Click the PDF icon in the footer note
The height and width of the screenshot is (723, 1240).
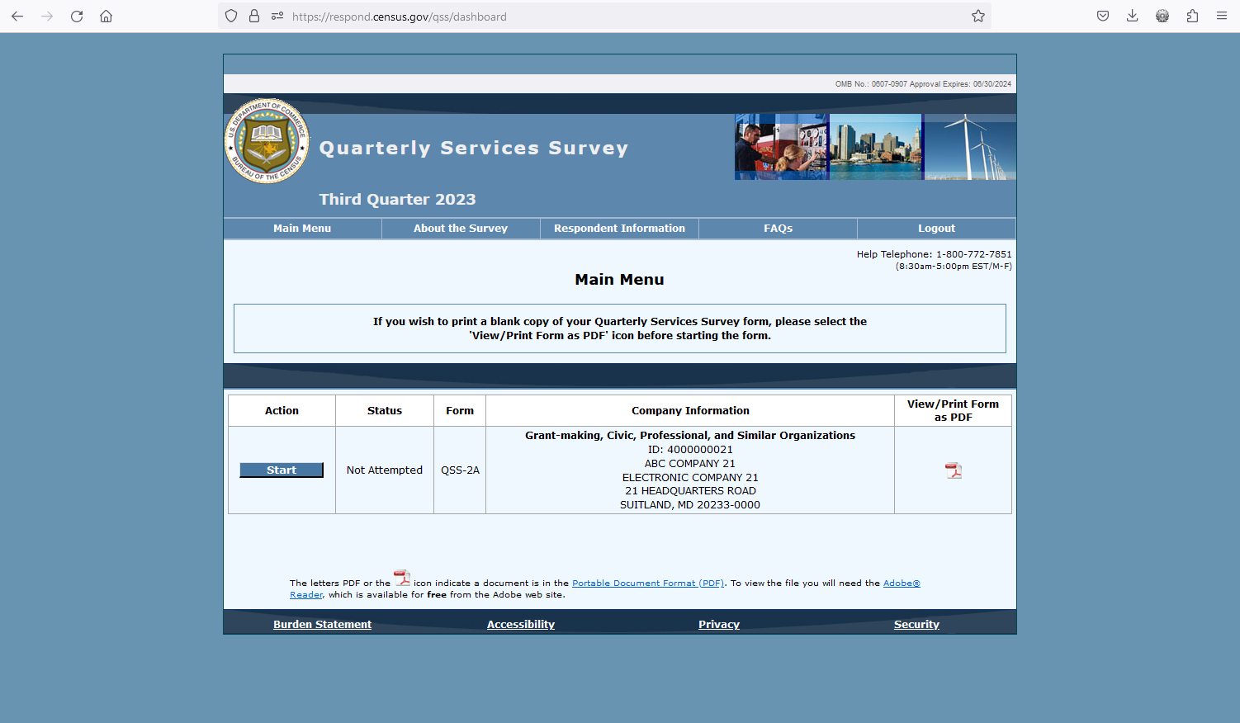(x=402, y=578)
